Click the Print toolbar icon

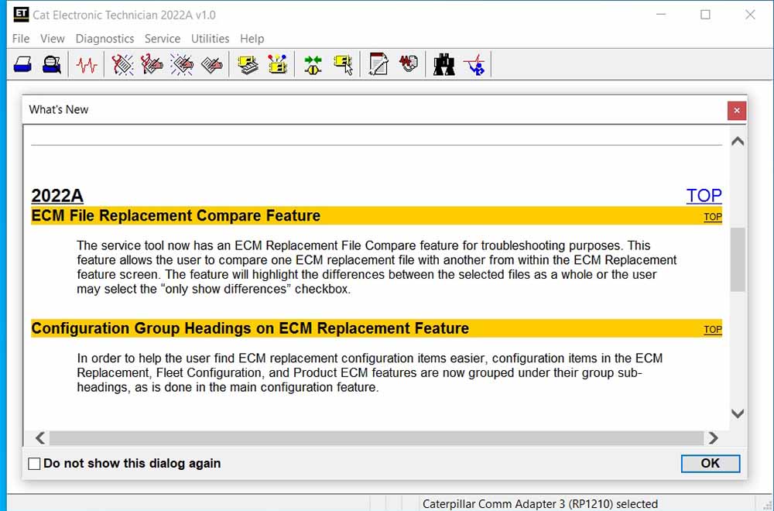22,65
